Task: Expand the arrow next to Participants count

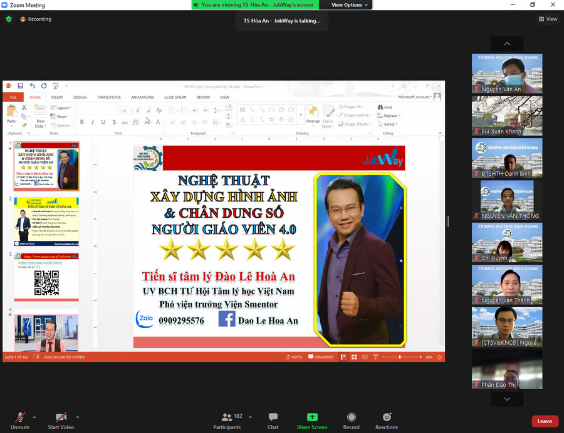Action: pyautogui.click(x=250, y=417)
